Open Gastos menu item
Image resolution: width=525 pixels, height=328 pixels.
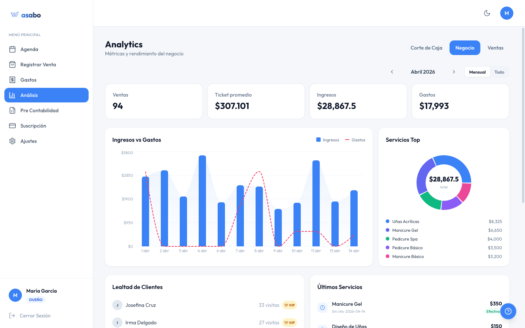tap(46, 80)
